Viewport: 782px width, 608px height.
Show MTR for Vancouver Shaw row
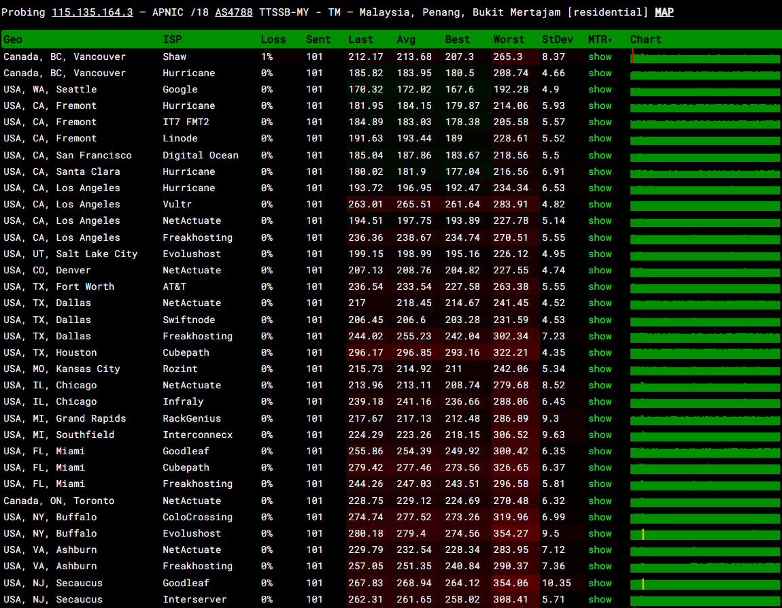coord(600,57)
